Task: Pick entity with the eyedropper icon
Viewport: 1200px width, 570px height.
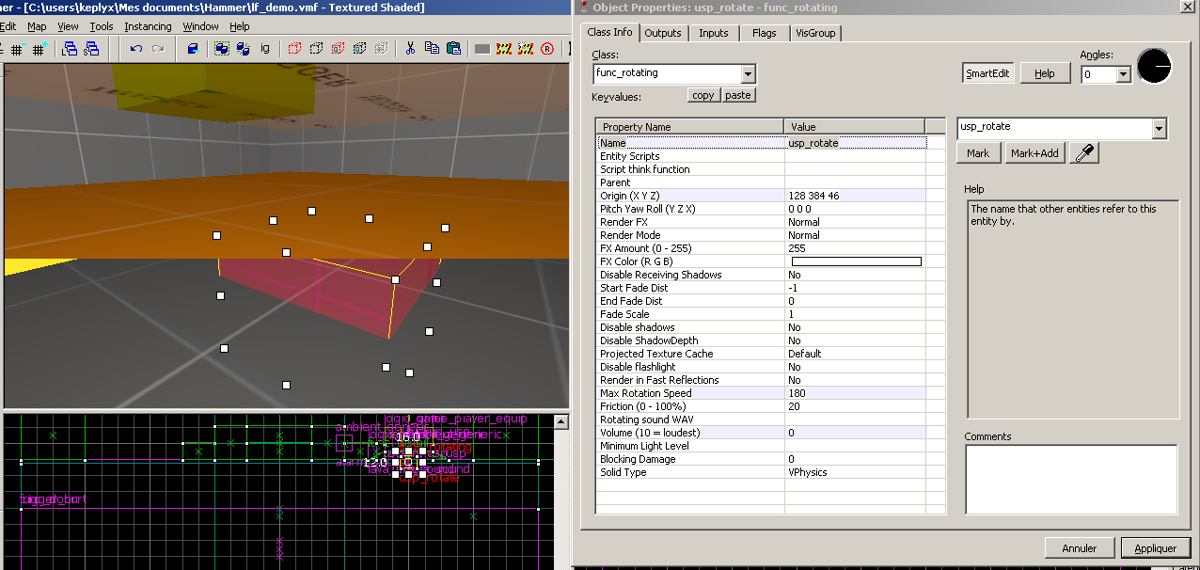Action: pos(1085,152)
